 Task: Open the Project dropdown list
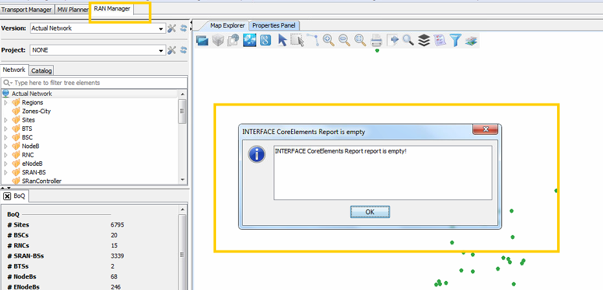click(161, 50)
